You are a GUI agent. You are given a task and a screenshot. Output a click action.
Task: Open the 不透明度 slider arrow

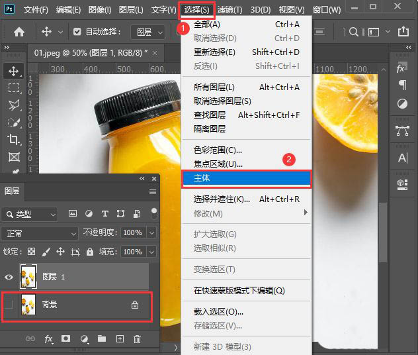(x=151, y=232)
